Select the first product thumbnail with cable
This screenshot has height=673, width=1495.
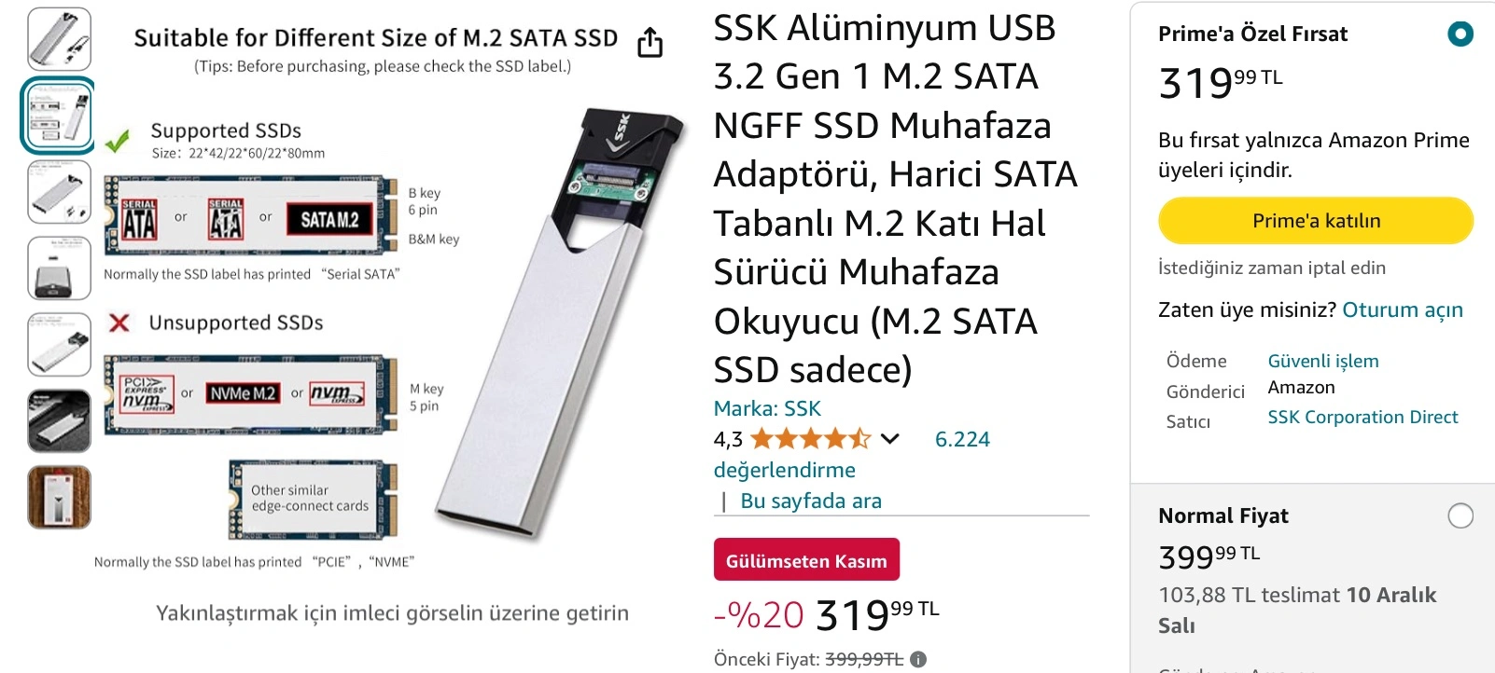tap(60, 39)
